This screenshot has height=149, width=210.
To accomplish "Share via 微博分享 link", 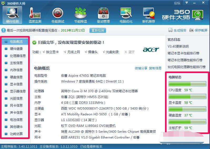I will (x=141, y=68).
